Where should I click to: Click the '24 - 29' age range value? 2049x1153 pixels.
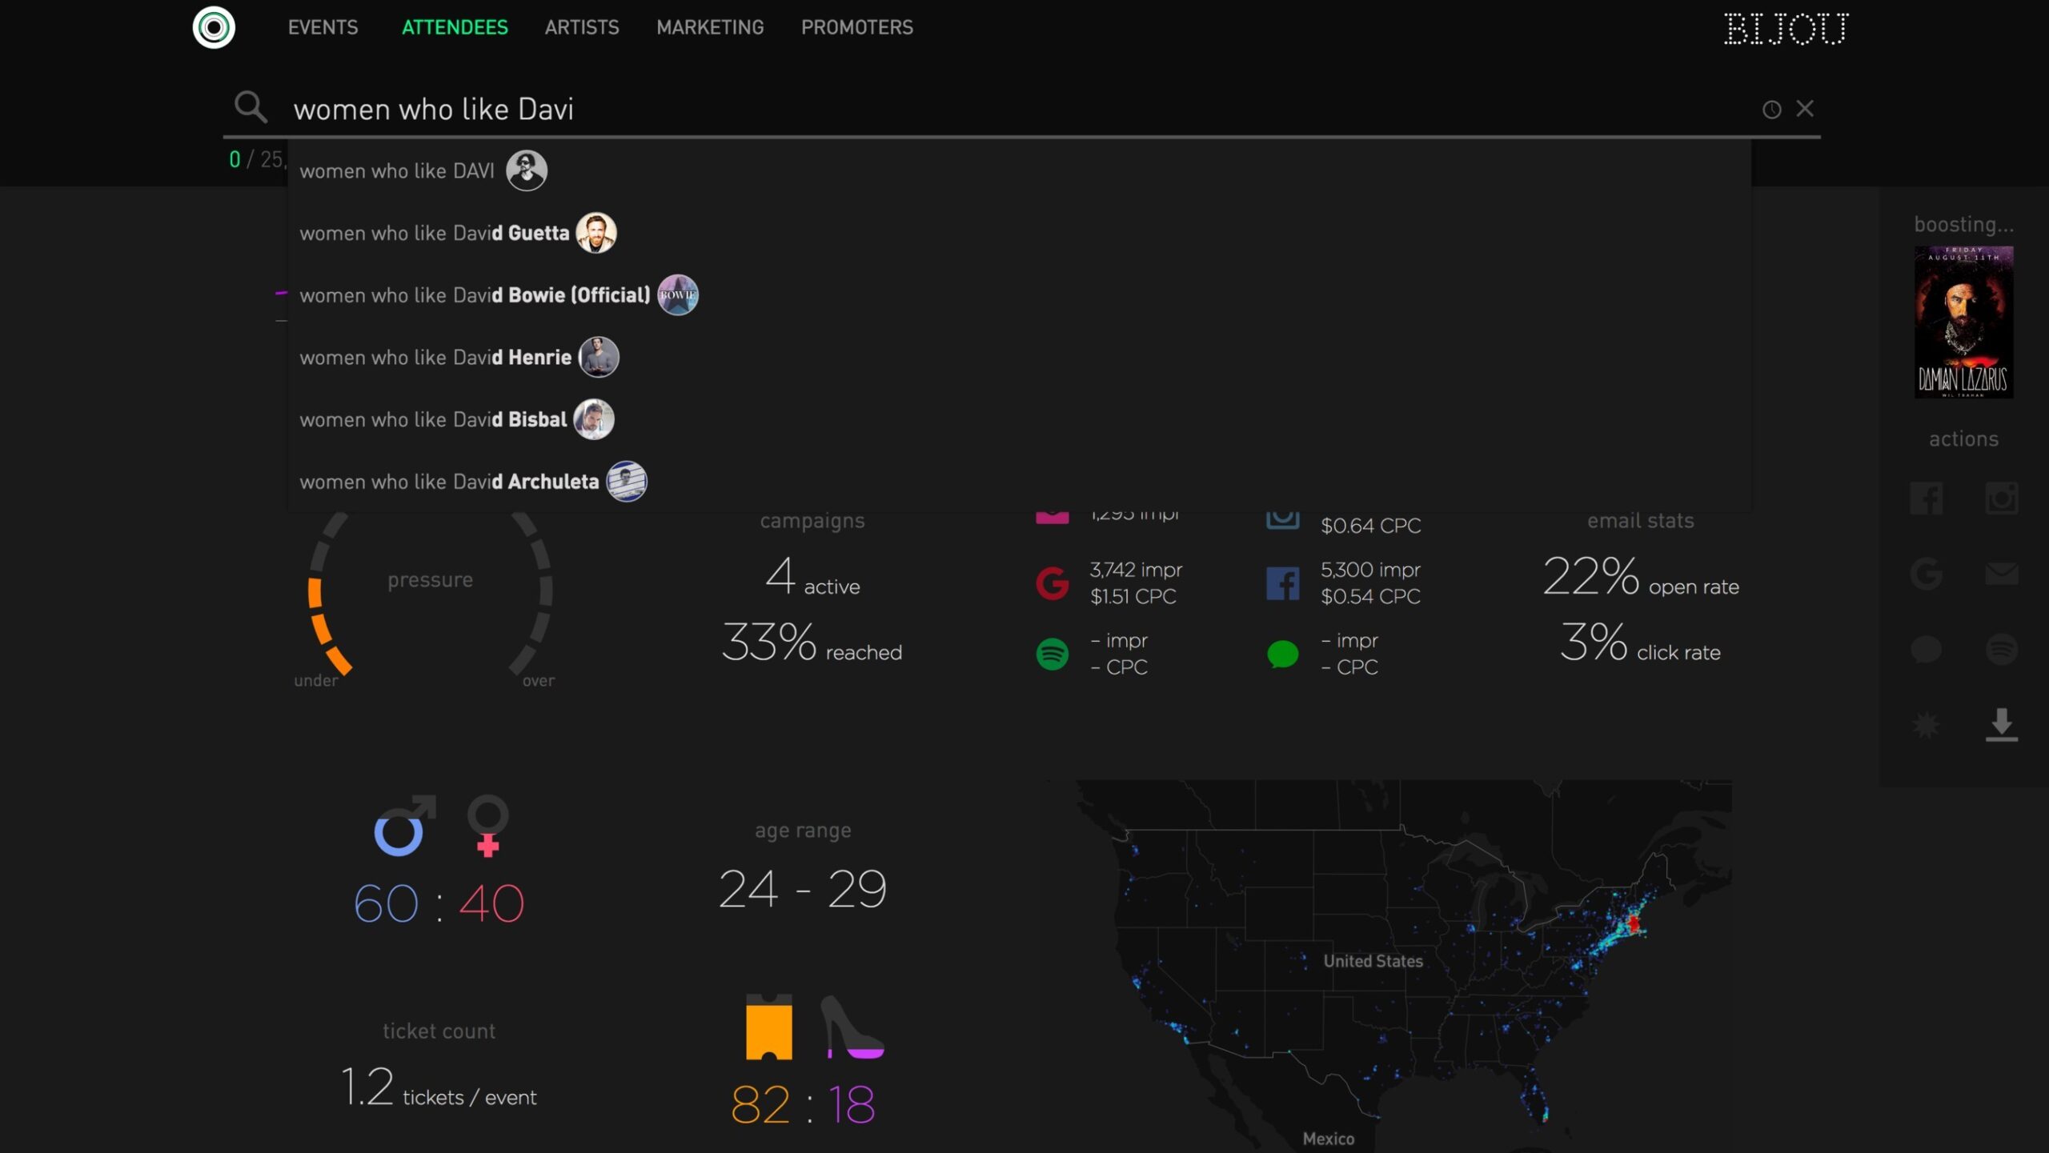click(803, 889)
